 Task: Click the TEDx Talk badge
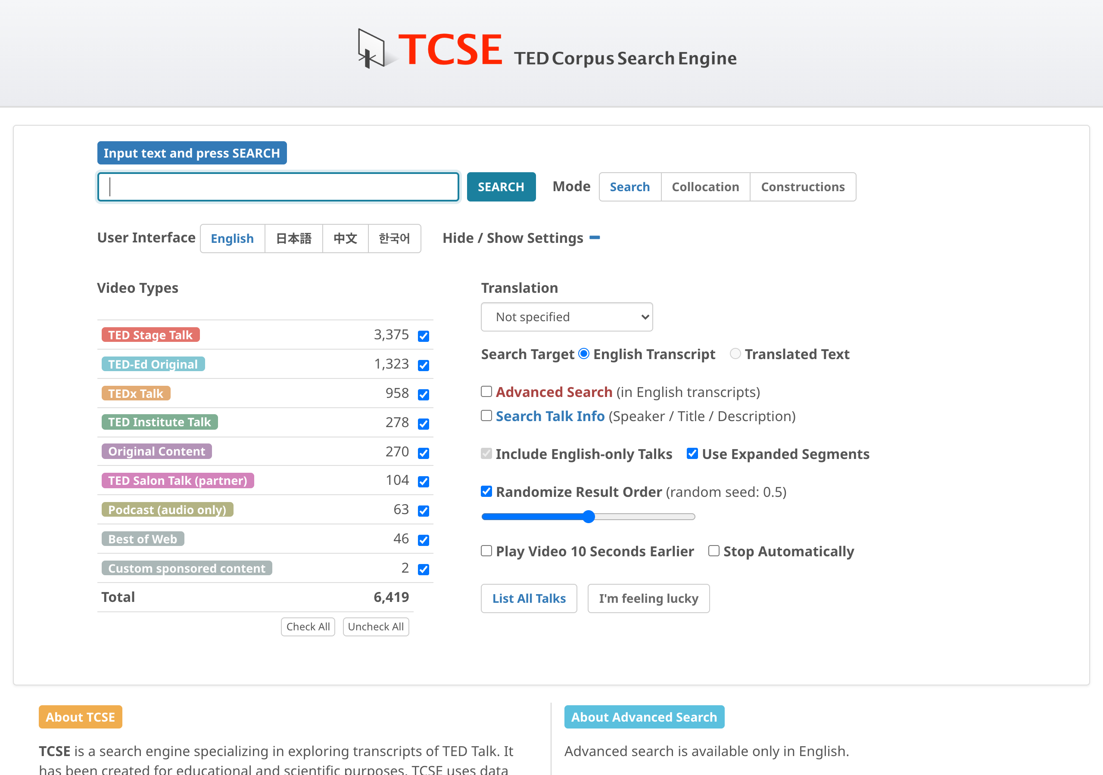pos(136,393)
